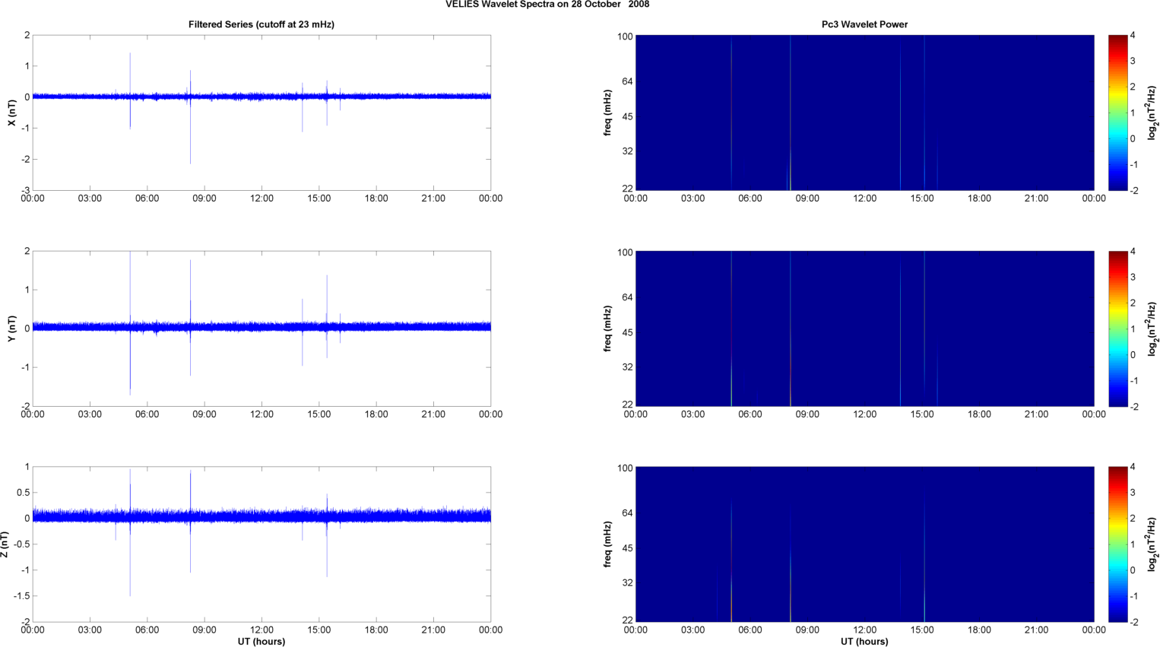Click '18:00' tick under the Y time series
The height and width of the screenshot is (647, 1160).
(x=376, y=414)
